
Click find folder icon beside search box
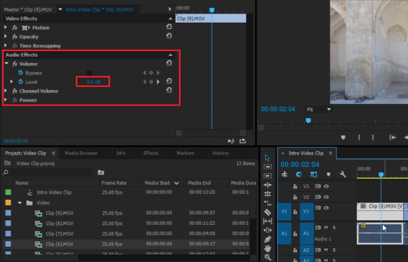pyautogui.click(x=101, y=172)
